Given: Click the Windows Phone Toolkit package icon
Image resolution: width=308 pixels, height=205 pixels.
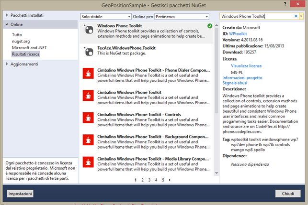Looking at the screenshot, I should tap(89, 30).
